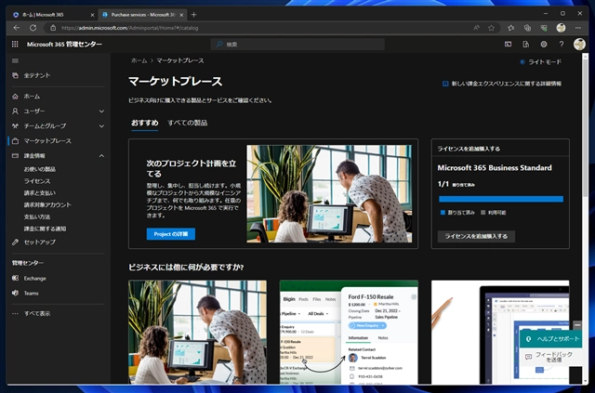595x393 pixels.
Task: Click フィードバックを送信 button
Action: (x=550, y=357)
